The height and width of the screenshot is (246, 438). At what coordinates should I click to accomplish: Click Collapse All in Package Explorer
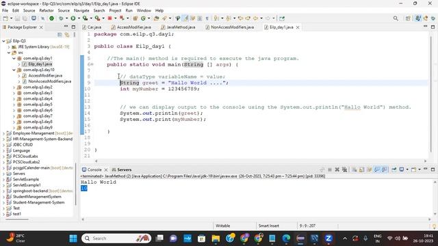pyautogui.click(x=60, y=35)
